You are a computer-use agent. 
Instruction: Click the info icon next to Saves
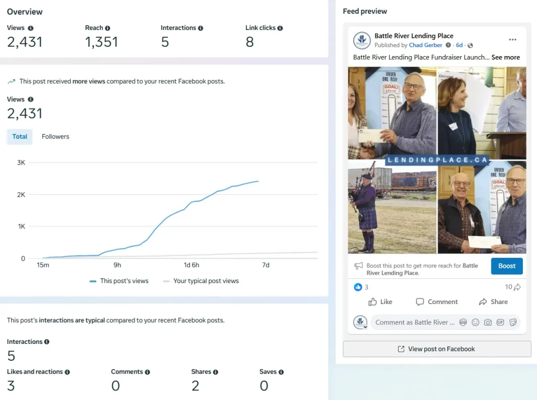click(x=281, y=372)
